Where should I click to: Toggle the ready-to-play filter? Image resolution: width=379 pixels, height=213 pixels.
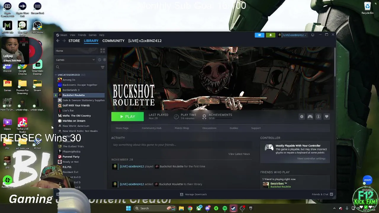tap(105, 60)
